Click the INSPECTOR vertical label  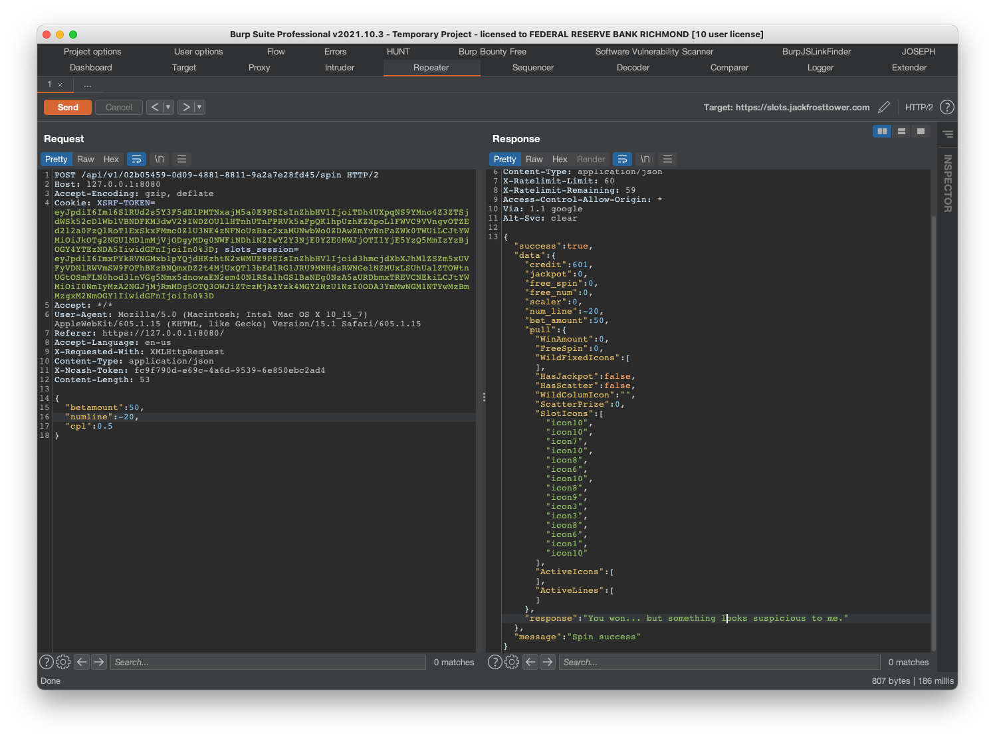[x=948, y=183]
